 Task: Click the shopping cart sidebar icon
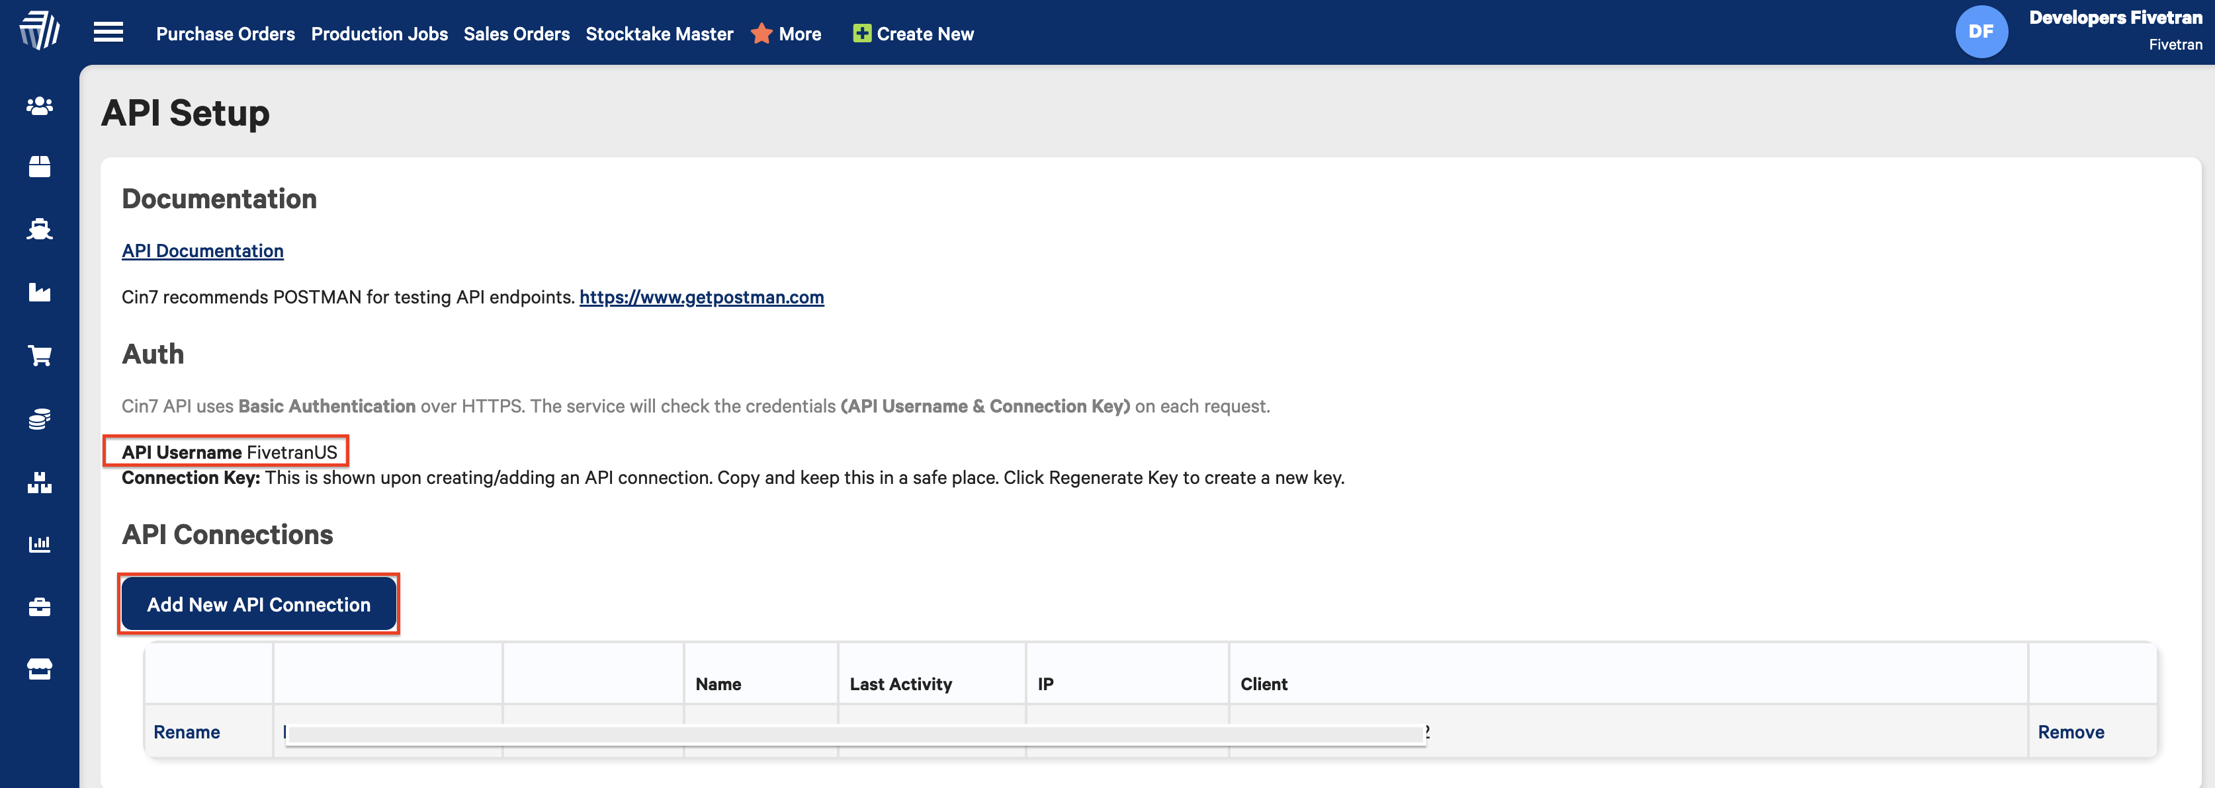coord(38,354)
